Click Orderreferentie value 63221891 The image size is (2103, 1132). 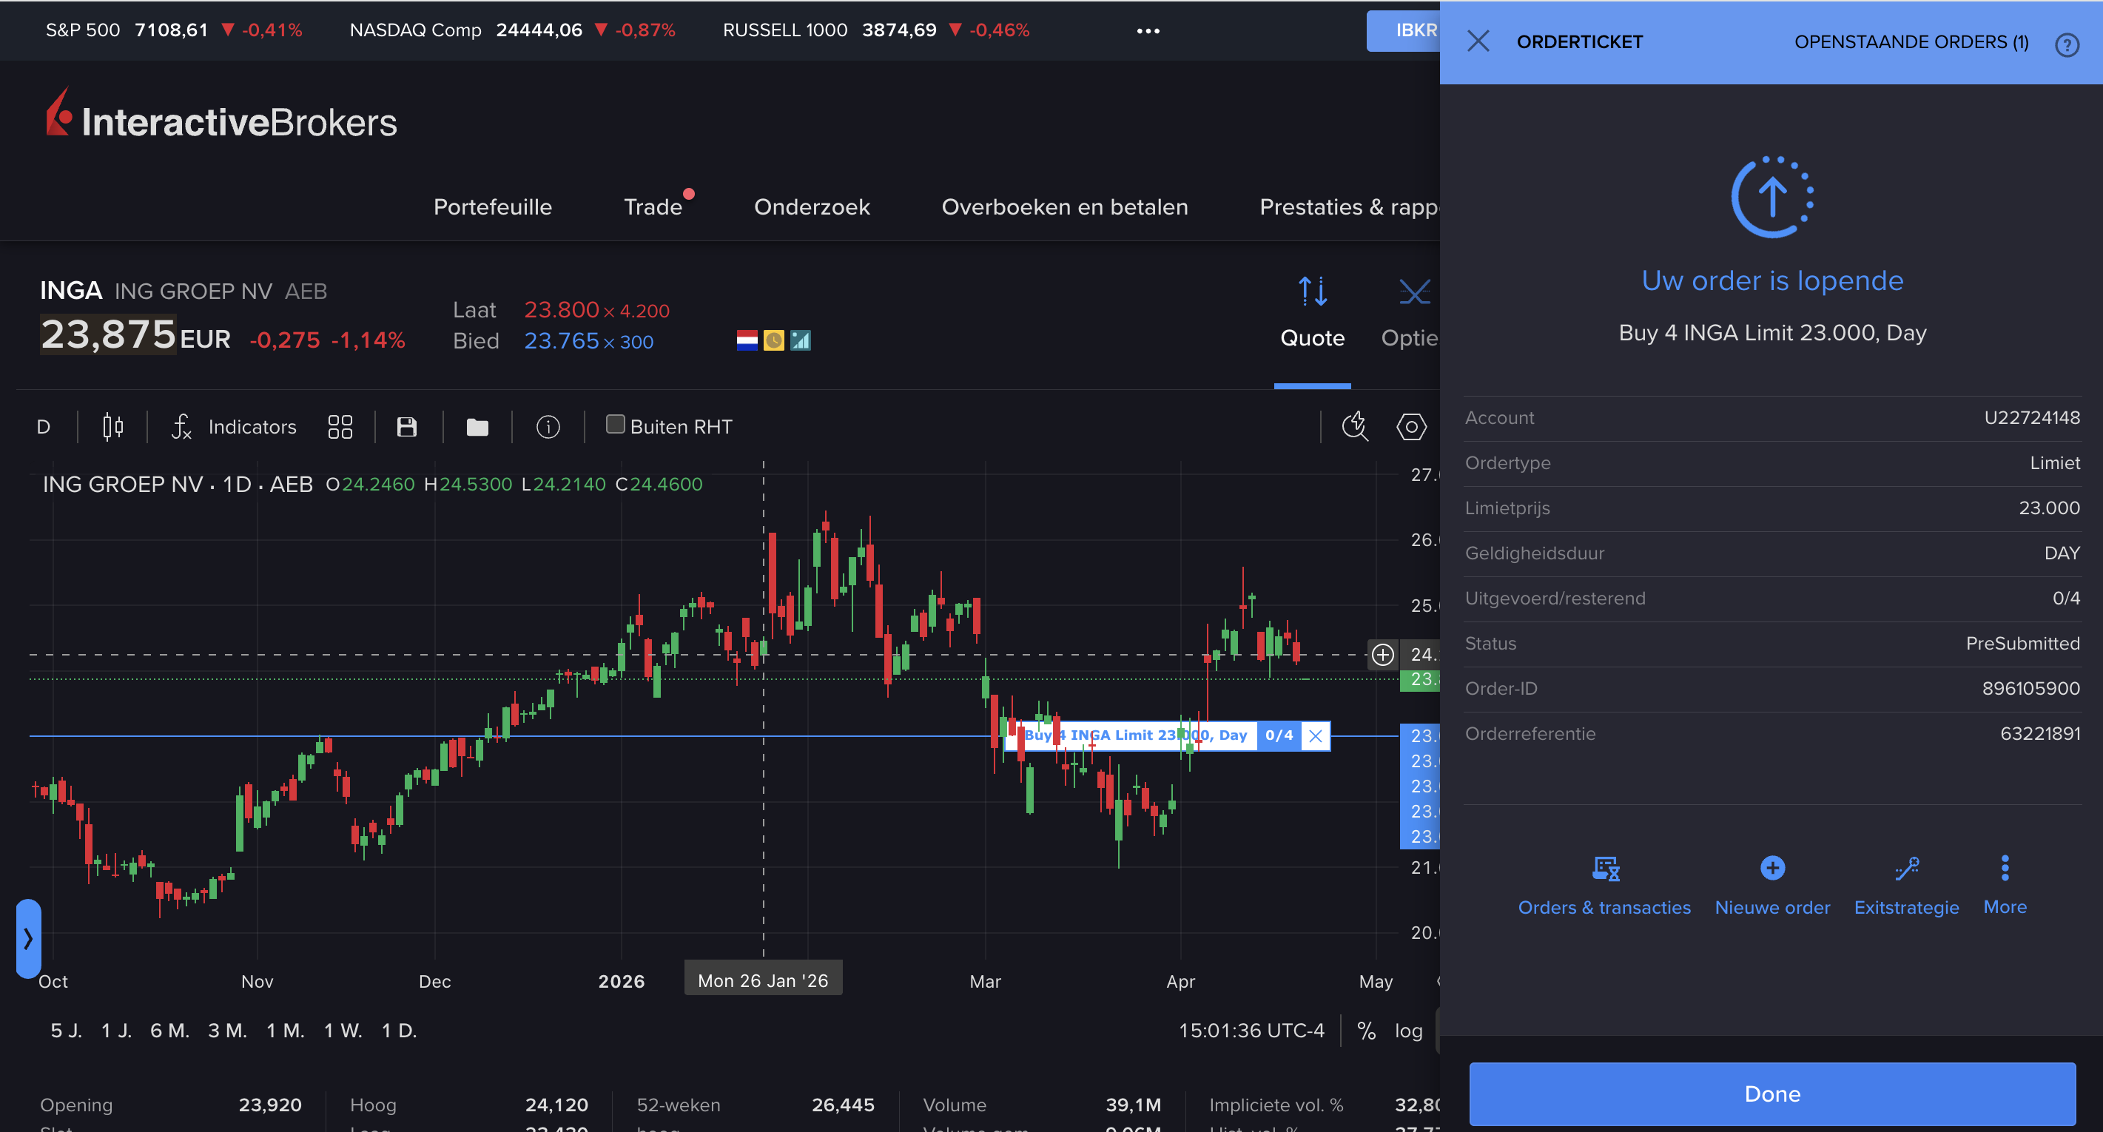2039,734
